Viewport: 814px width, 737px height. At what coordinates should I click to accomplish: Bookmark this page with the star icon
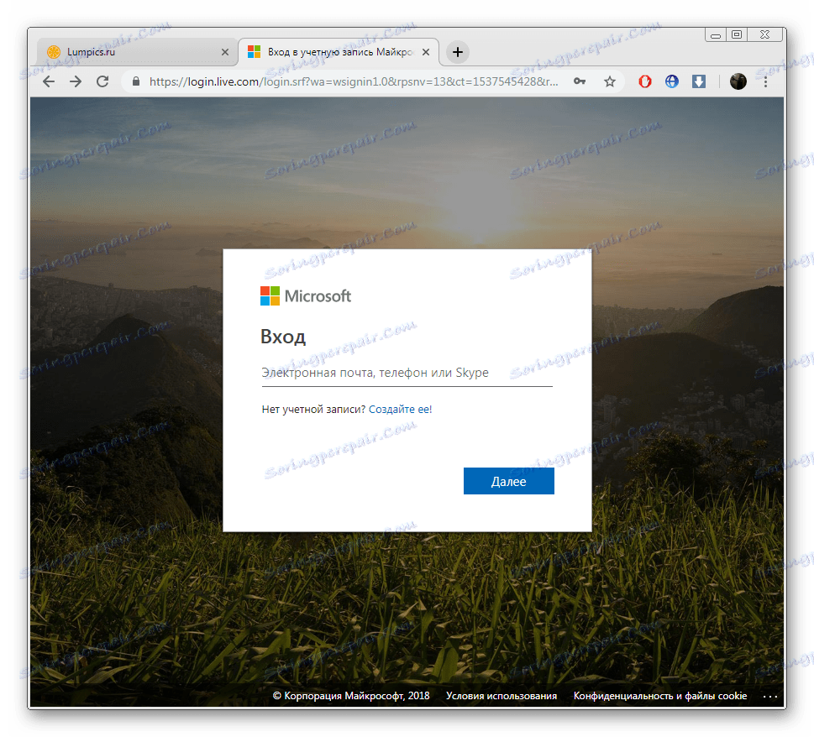click(610, 81)
